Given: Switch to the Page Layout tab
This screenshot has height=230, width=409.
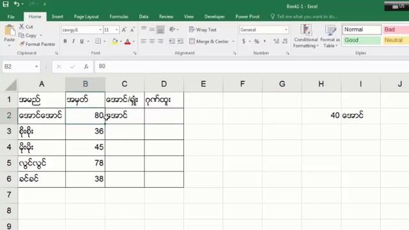Looking at the screenshot, I should click(86, 17).
